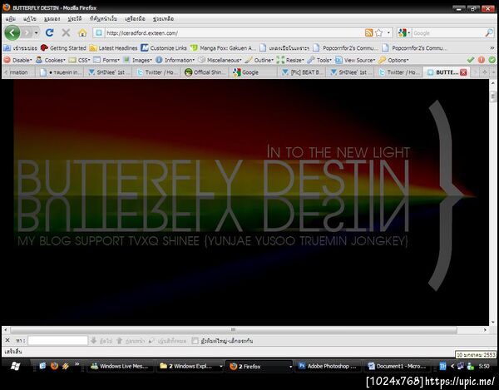
Task: Open the Windows Start button
Action: click(x=15, y=366)
